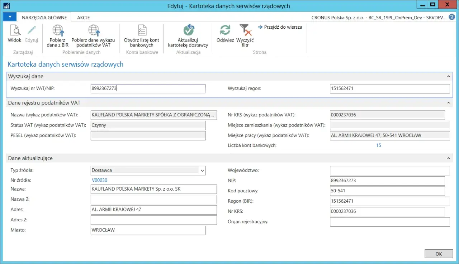This screenshot has height=264, width=459.
Task: Click the Kod pocztowy field
Action: click(x=387, y=191)
